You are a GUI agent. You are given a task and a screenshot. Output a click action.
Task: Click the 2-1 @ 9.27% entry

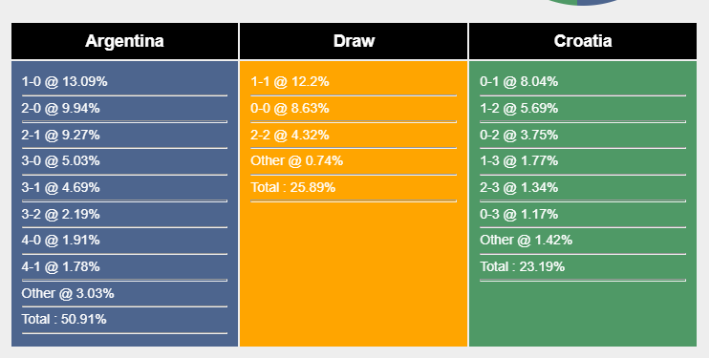(124, 135)
